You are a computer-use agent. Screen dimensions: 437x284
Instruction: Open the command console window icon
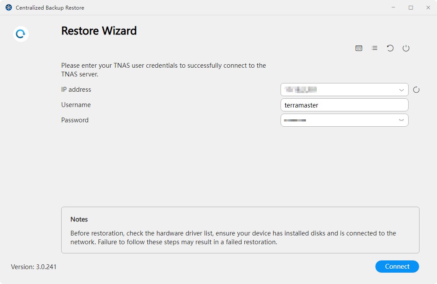[359, 48]
